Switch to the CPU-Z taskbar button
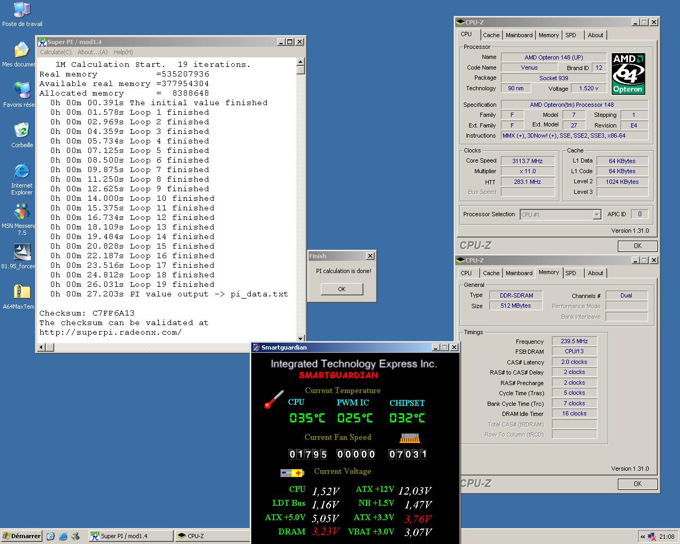680x544 pixels. pyautogui.click(x=212, y=537)
